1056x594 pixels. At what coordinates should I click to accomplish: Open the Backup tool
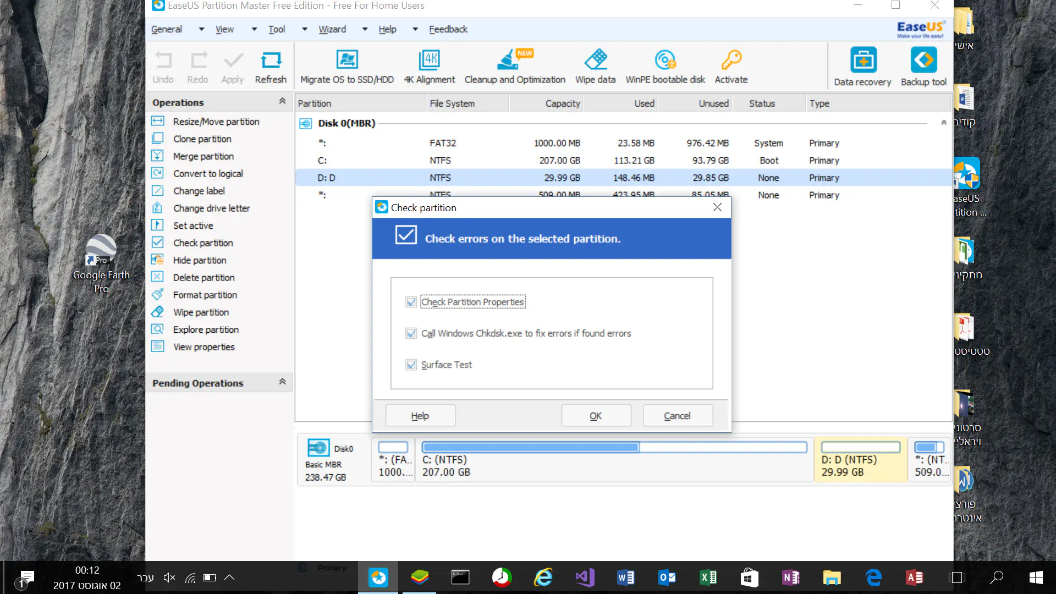click(923, 61)
